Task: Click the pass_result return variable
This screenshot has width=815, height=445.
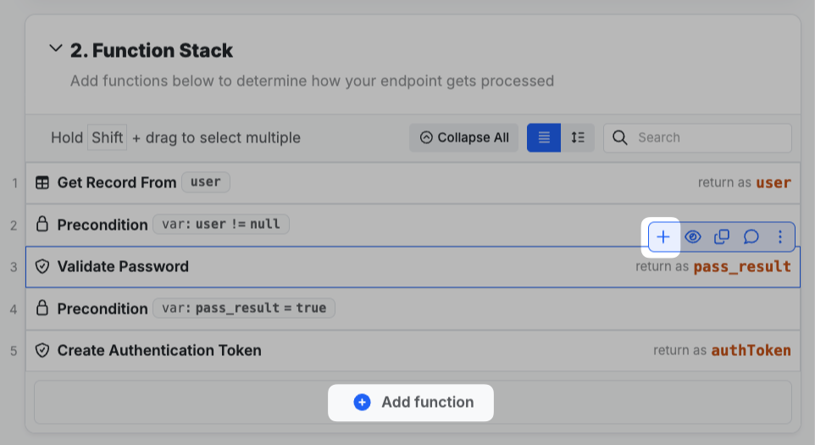Action: click(x=741, y=266)
